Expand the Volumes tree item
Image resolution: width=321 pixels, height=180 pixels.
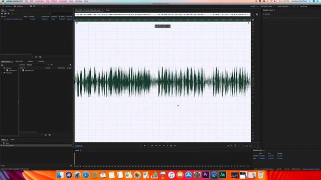2,68
